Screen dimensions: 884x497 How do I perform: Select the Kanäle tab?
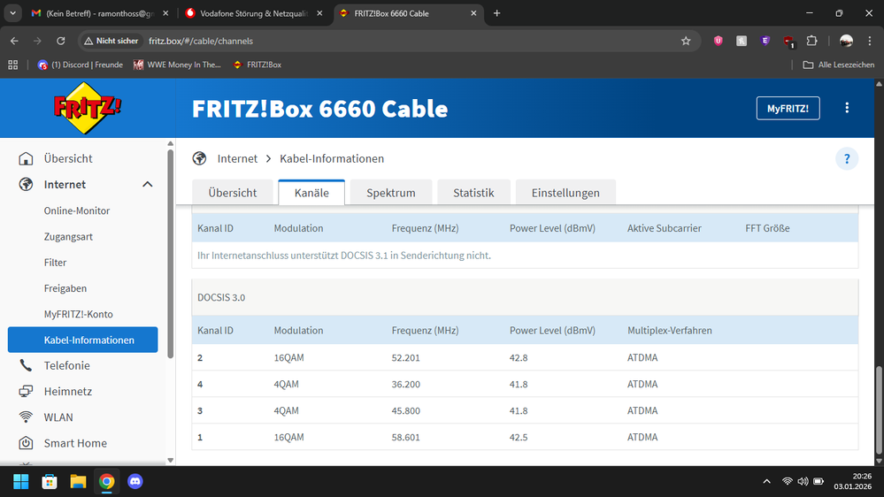click(311, 193)
